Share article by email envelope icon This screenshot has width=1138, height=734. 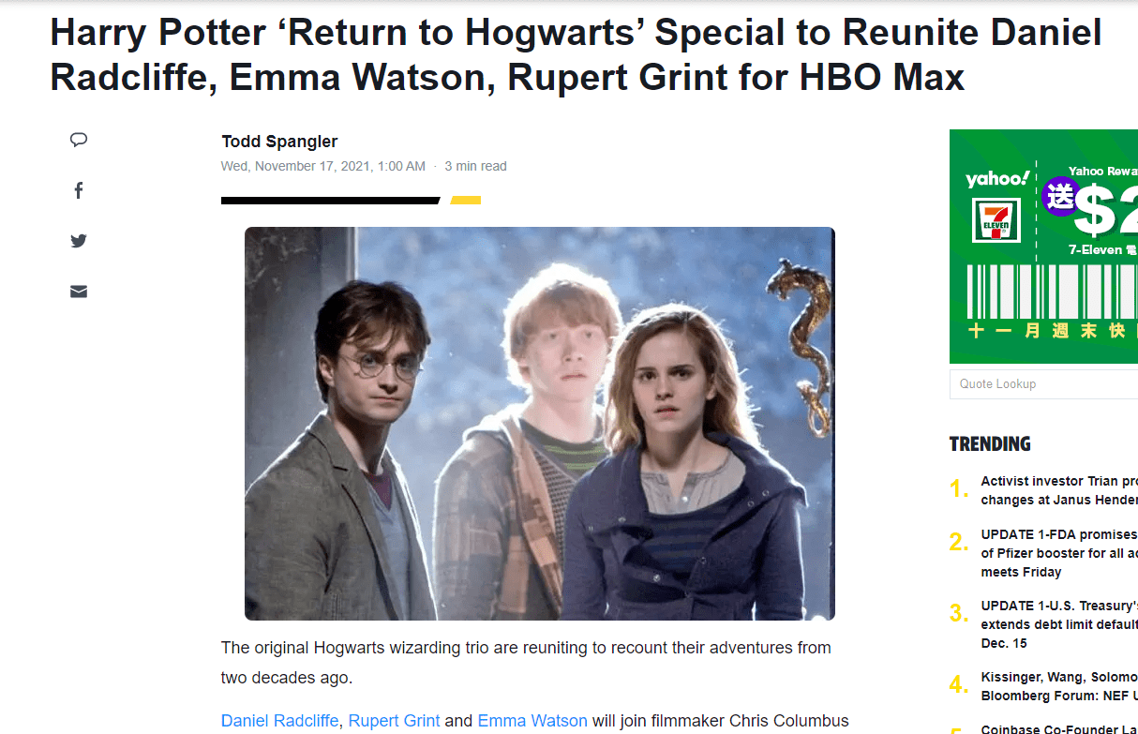[79, 292]
